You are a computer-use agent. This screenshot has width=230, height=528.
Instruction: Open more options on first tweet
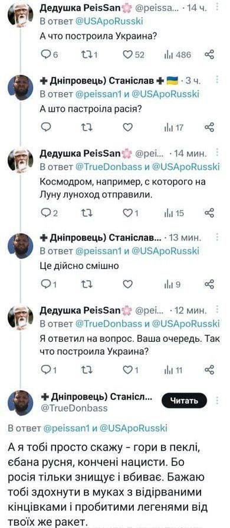217,7
